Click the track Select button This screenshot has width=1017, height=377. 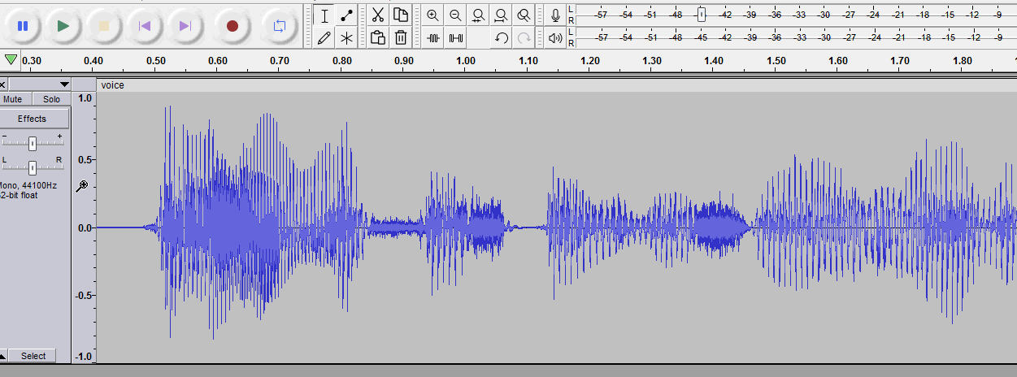click(33, 356)
